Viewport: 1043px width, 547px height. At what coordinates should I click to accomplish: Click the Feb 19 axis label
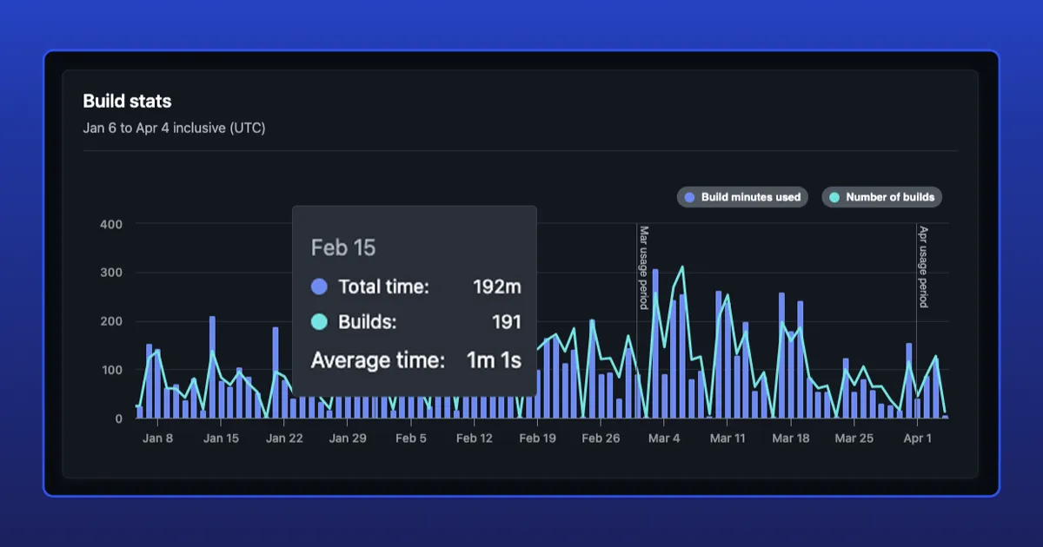[x=537, y=438]
